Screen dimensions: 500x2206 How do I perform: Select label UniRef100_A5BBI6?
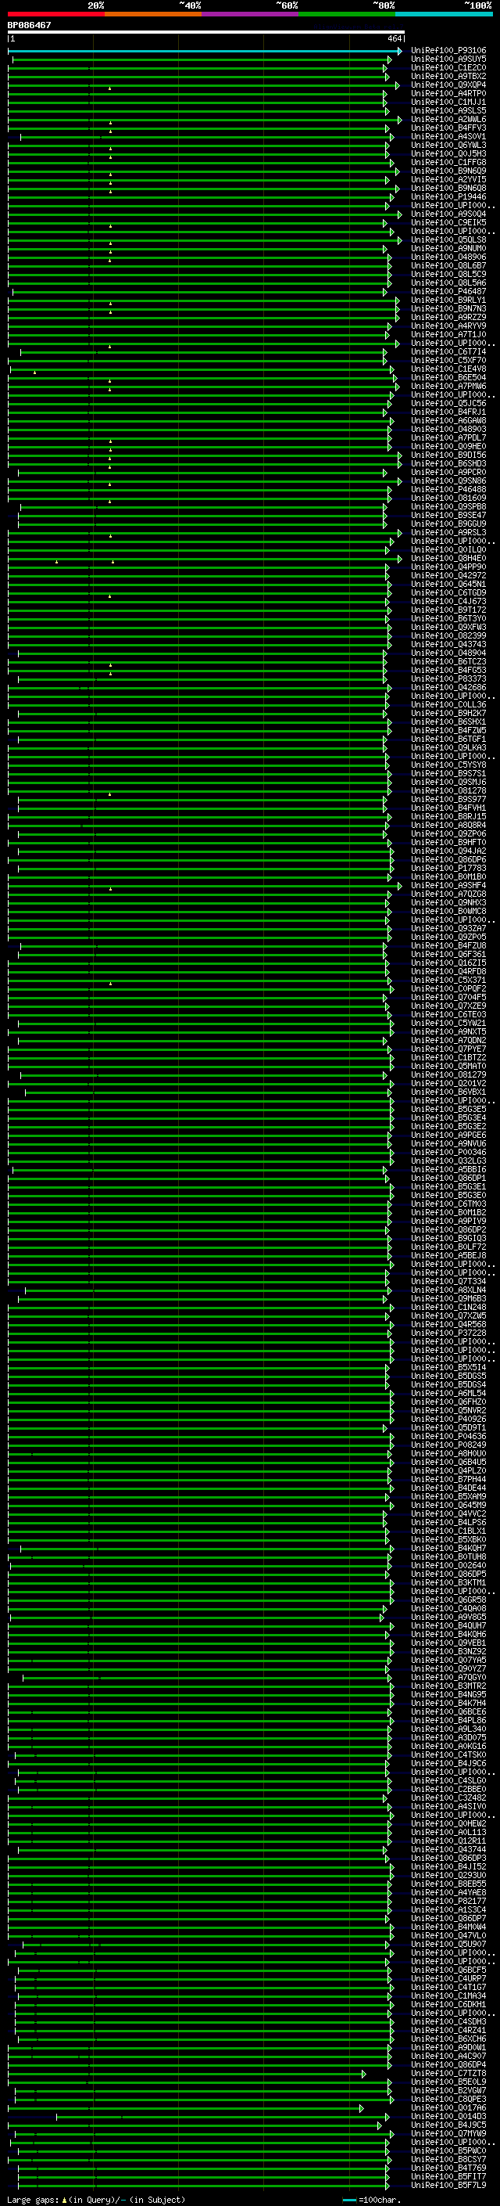point(448,1170)
